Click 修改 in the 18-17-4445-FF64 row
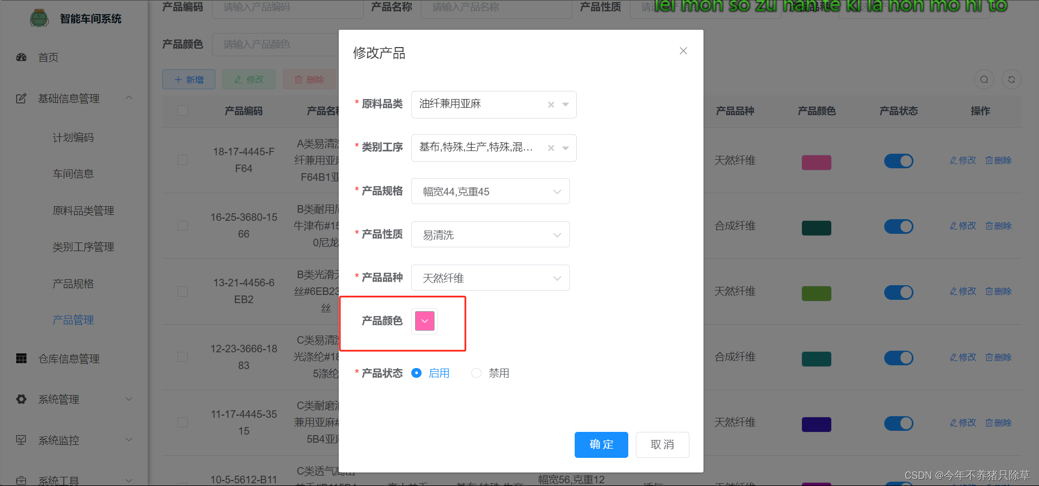This screenshot has width=1039, height=486. pyautogui.click(x=963, y=160)
